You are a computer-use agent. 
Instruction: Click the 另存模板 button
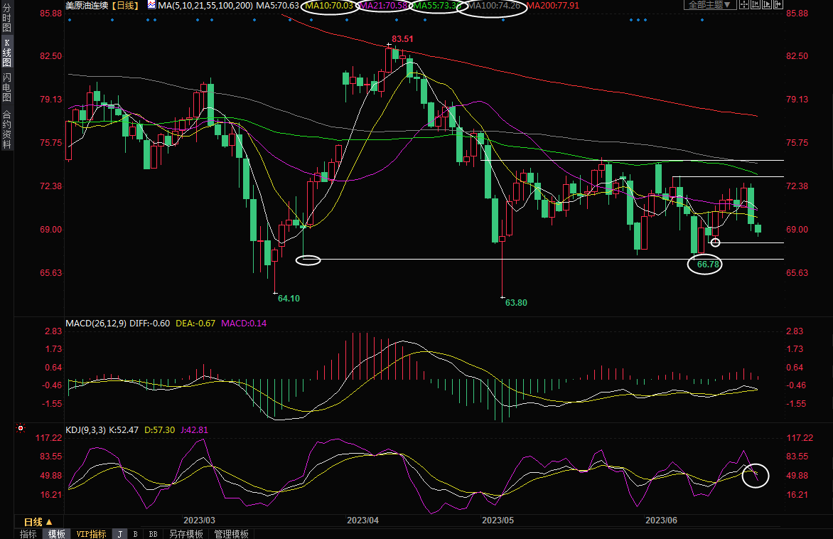(x=186, y=533)
